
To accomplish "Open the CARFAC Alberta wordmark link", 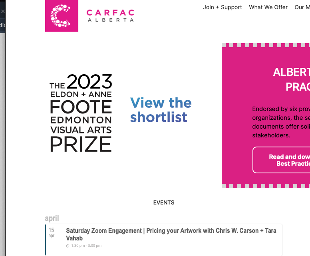I will click(110, 16).
